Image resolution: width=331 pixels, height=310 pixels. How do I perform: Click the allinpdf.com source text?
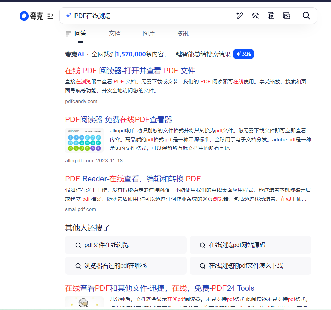[x=79, y=161]
